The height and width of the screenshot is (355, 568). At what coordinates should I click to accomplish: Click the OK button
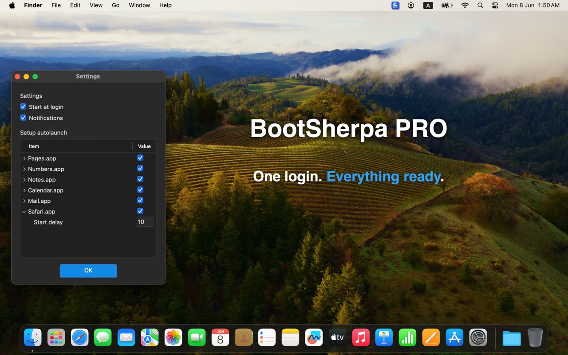(x=88, y=271)
